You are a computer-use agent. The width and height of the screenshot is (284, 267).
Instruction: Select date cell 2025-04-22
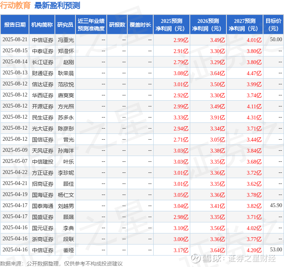pos(15,172)
